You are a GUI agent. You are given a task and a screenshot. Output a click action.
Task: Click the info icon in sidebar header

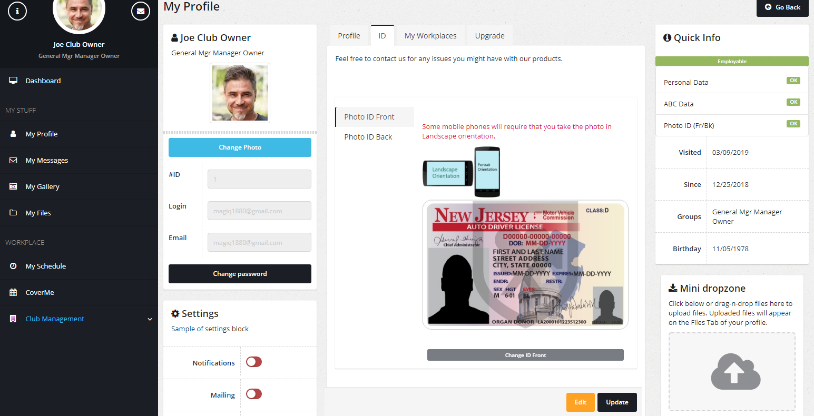(x=17, y=11)
